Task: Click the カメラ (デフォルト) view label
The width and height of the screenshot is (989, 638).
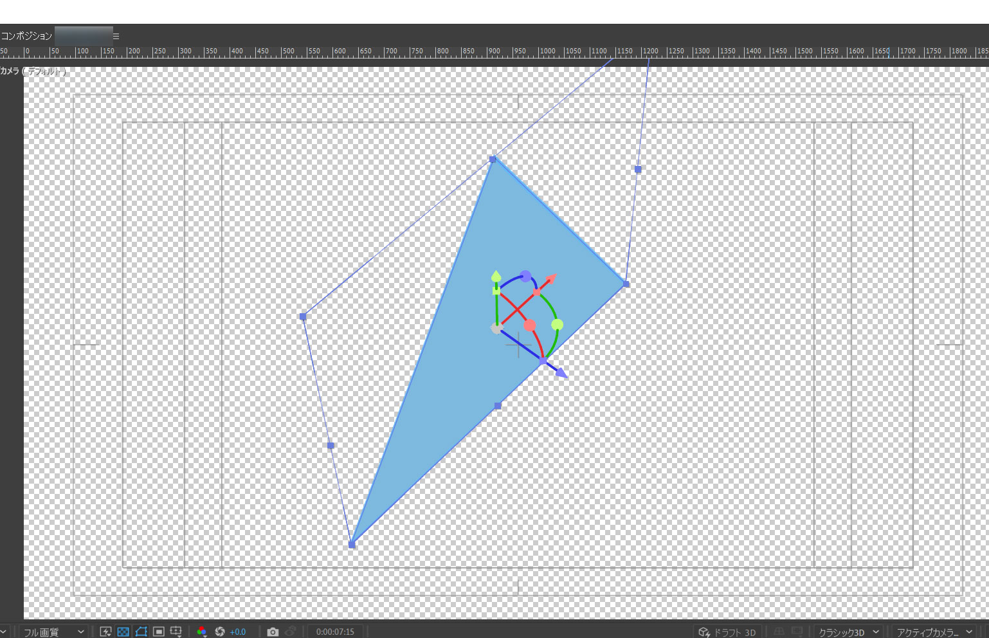Action: pos(33,71)
